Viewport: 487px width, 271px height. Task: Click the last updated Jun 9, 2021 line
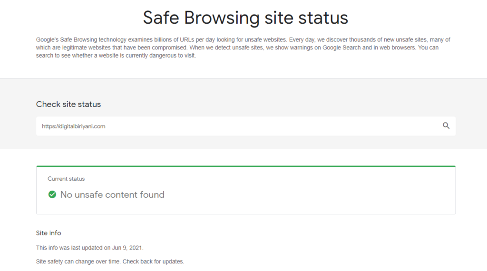click(x=90, y=248)
